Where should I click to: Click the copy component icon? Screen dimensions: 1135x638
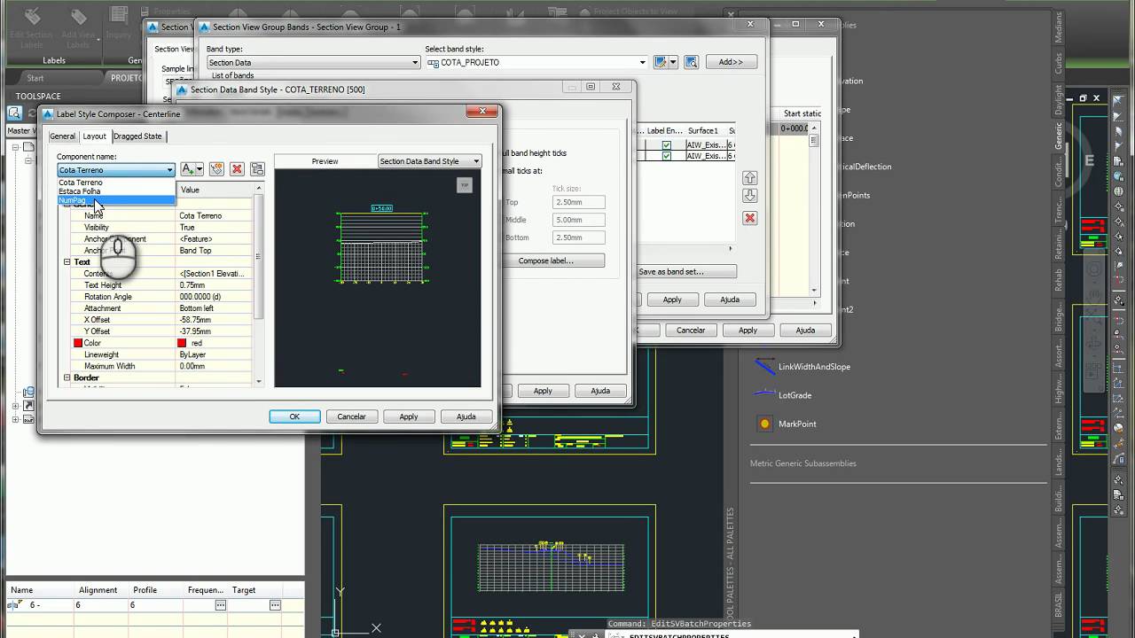pos(216,169)
